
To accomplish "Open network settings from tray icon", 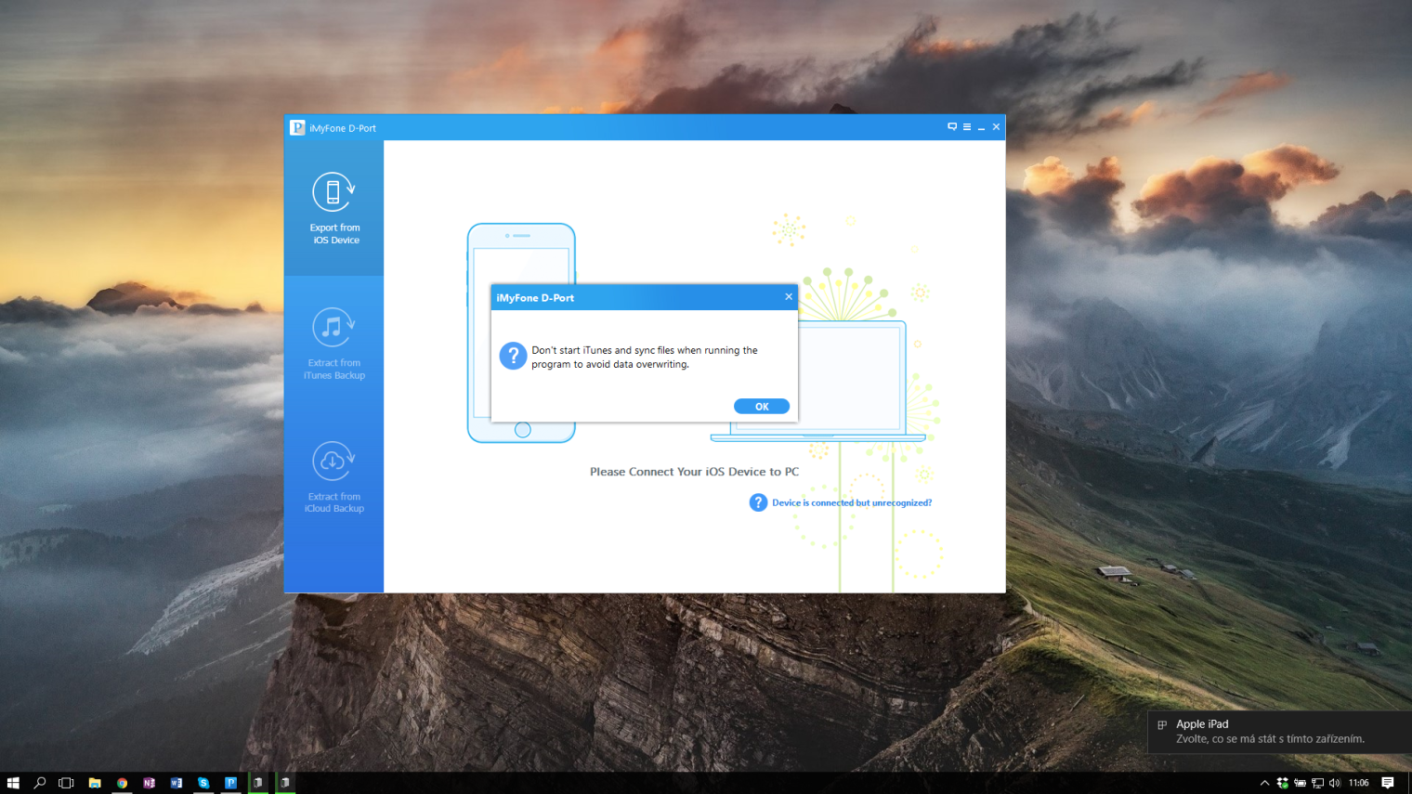I will (1317, 783).
